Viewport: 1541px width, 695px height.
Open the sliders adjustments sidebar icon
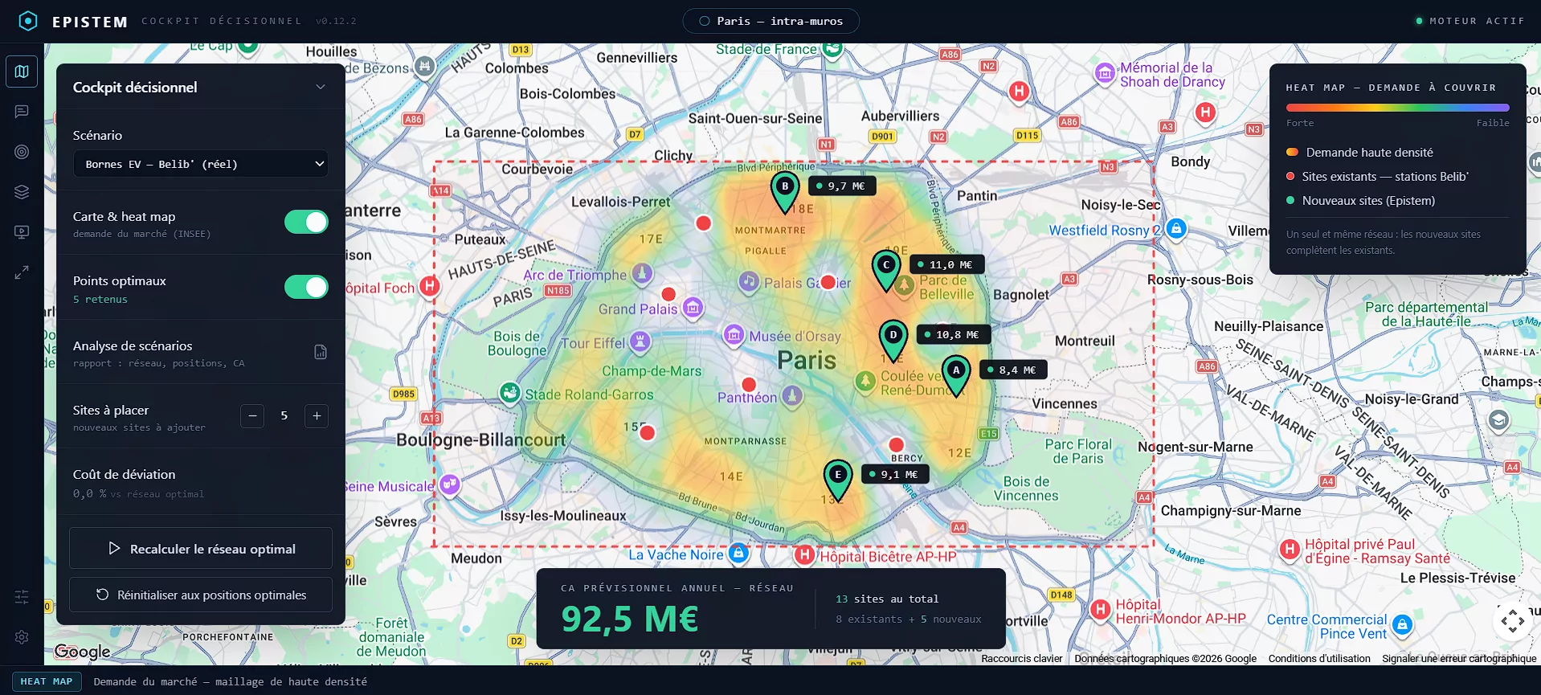pyautogui.click(x=22, y=597)
